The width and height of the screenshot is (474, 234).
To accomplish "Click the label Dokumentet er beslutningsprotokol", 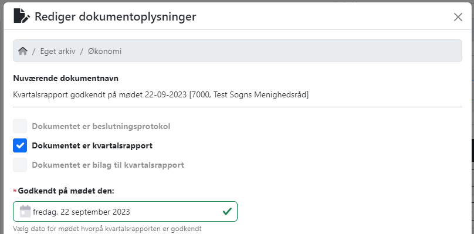I will click(x=101, y=126).
